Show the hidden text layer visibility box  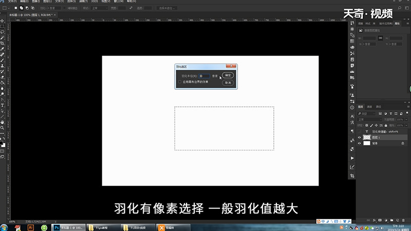click(x=359, y=131)
